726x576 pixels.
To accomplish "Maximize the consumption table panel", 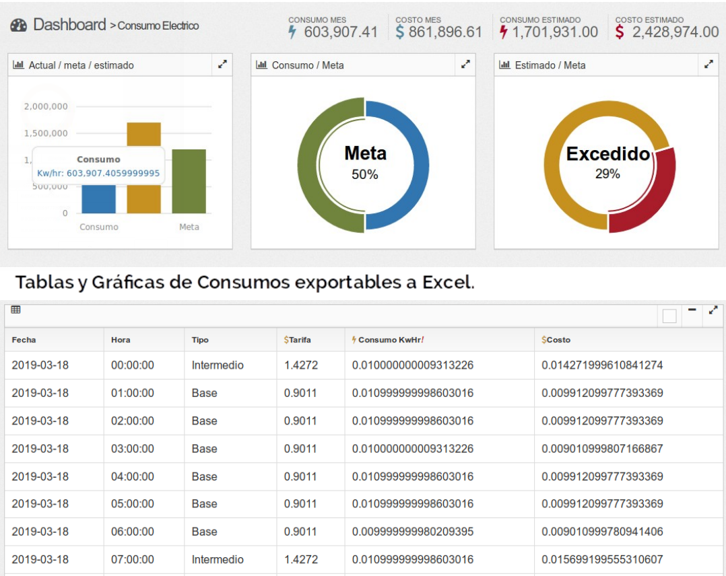I will (x=713, y=310).
